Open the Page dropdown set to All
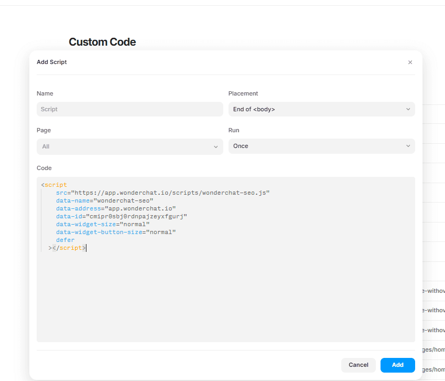The height and width of the screenshot is (381, 445). click(129, 146)
